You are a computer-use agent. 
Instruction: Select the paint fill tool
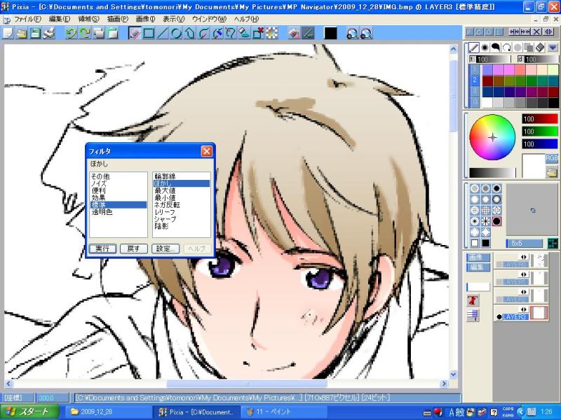click(244, 34)
